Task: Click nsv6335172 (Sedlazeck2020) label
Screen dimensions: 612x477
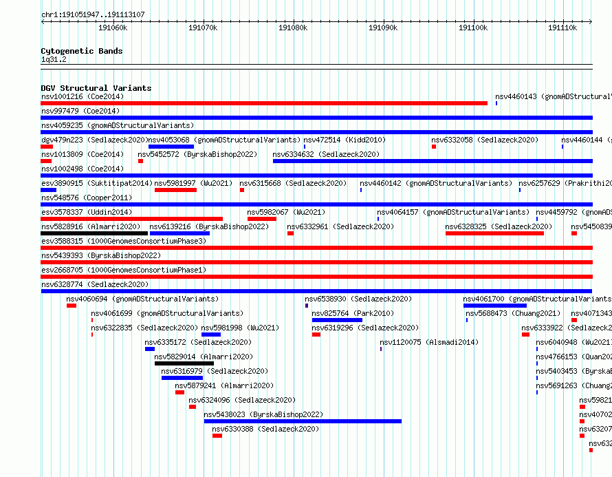Action: [198, 342]
